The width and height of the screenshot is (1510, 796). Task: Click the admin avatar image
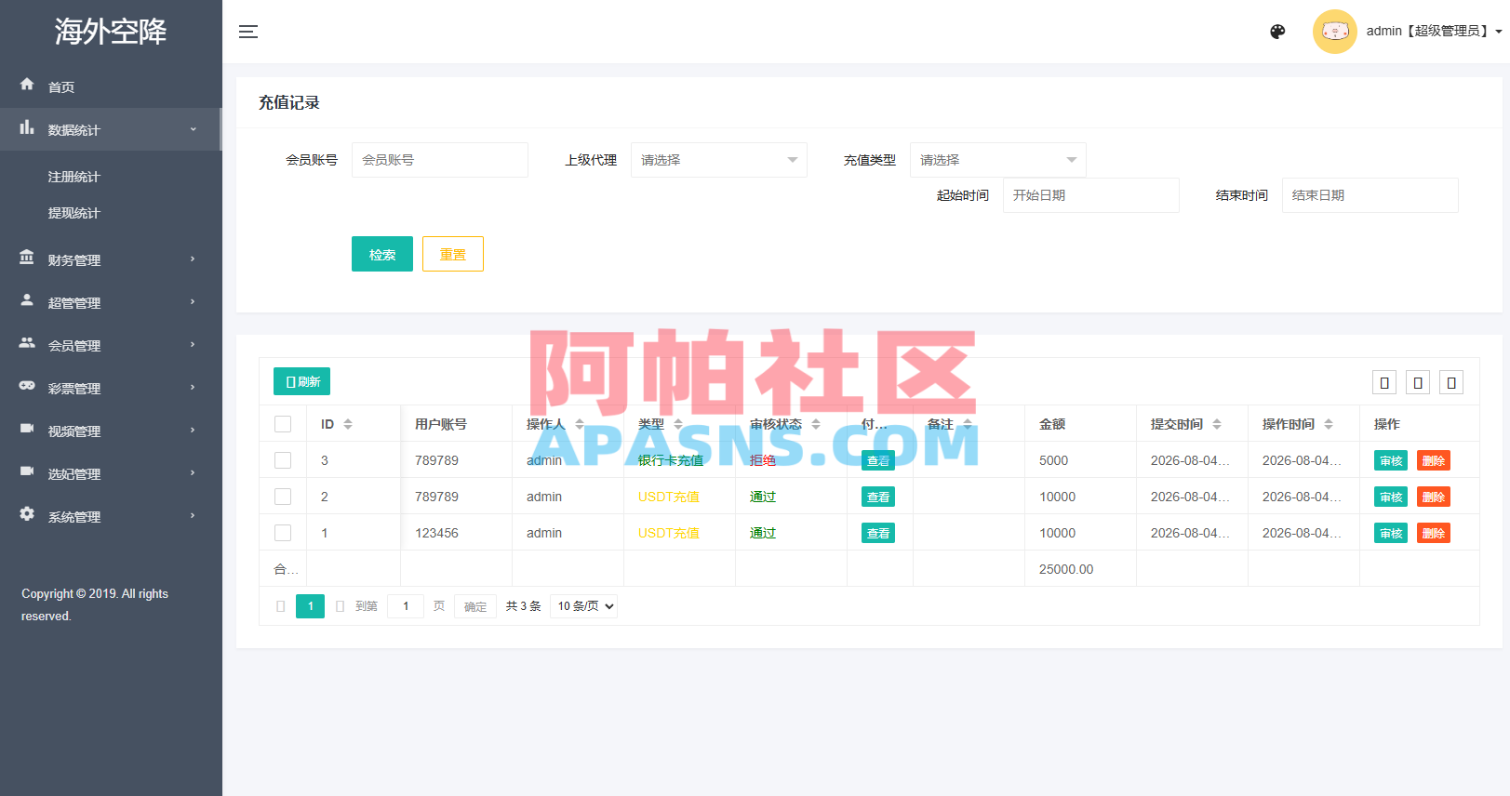pyautogui.click(x=1335, y=32)
